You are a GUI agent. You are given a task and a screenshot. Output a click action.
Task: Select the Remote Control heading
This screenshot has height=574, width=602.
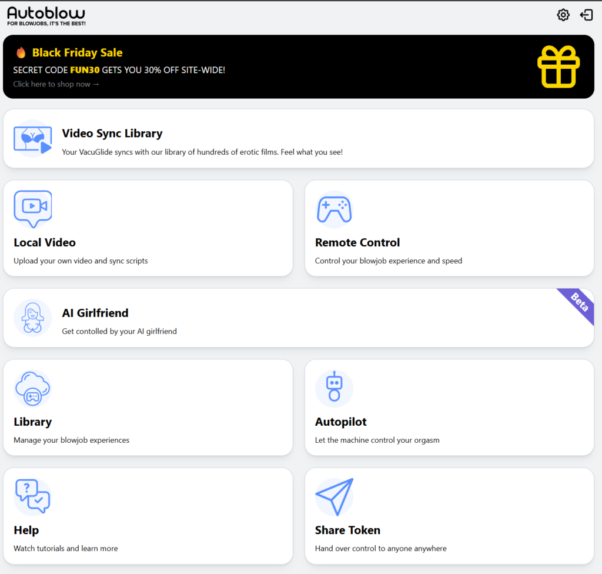357,242
